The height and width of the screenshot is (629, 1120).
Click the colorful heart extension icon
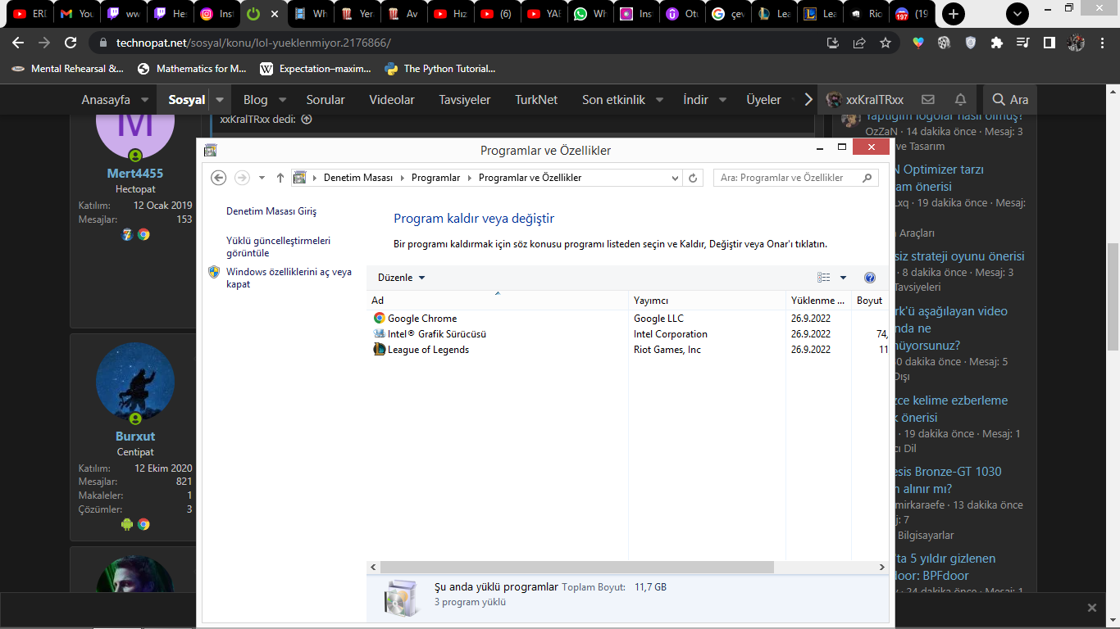(x=918, y=43)
